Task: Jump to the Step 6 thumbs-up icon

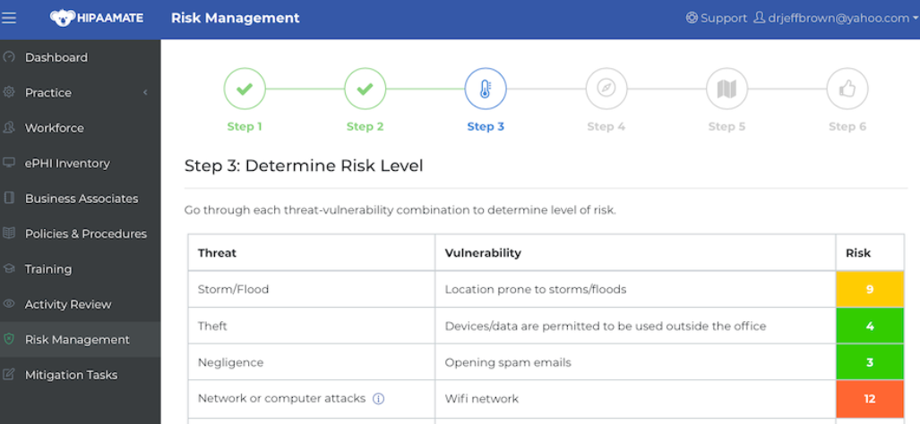Action: [847, 89]
